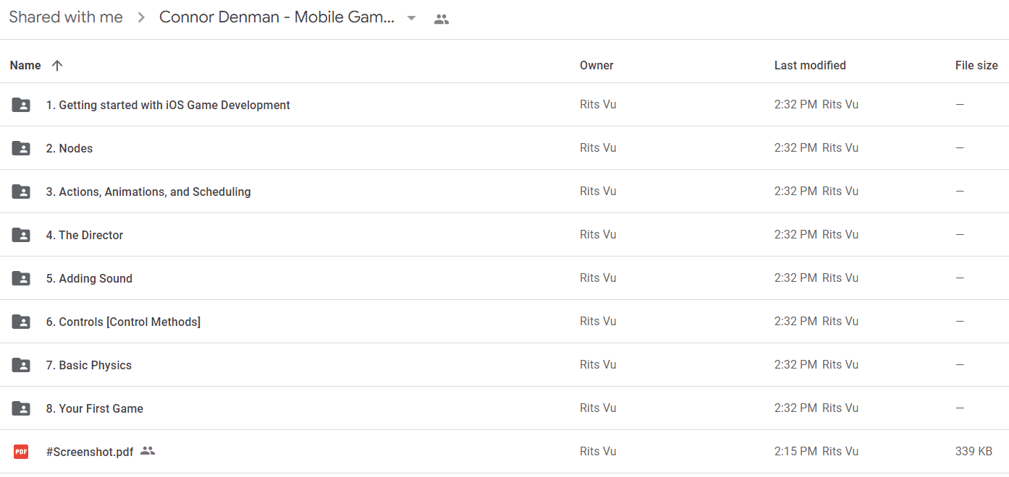
Task: Click the Connor Denman - Mobile Gam... breadcrumb title
Action: coord(277,17)
